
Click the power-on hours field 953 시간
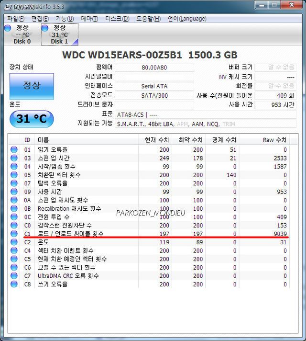click(275, 105)
